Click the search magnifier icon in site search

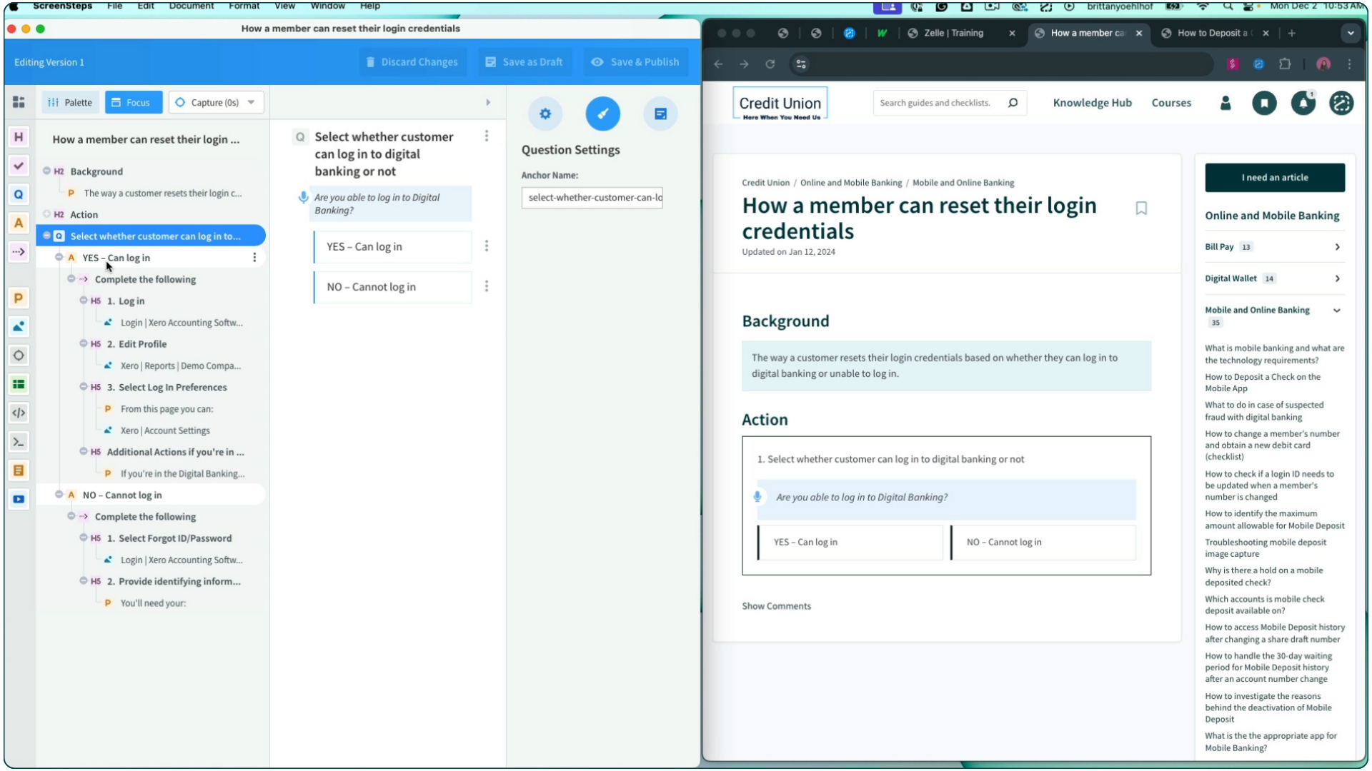[1013, 103]
